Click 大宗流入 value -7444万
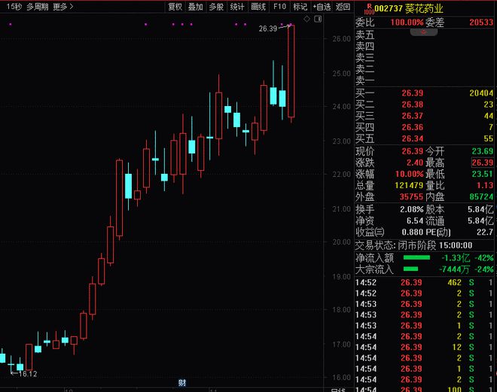497x392 pixels. [x=454, y=269]
